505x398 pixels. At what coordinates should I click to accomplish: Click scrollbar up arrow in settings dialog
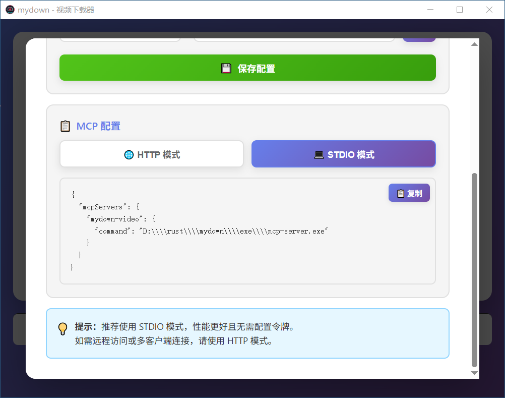click(x=474, y=44)
